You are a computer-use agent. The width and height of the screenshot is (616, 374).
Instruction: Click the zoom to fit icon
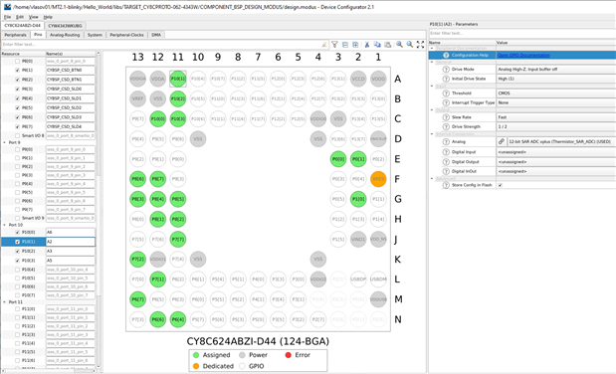click(x=420, y=45)
